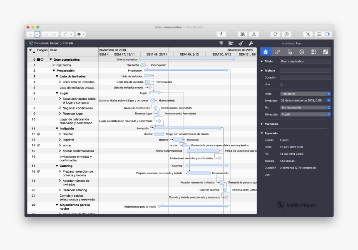Expand the Trabajo inspector section
Image resolution: width=358 pixels, height=250 pixels.
pos(262,71)
